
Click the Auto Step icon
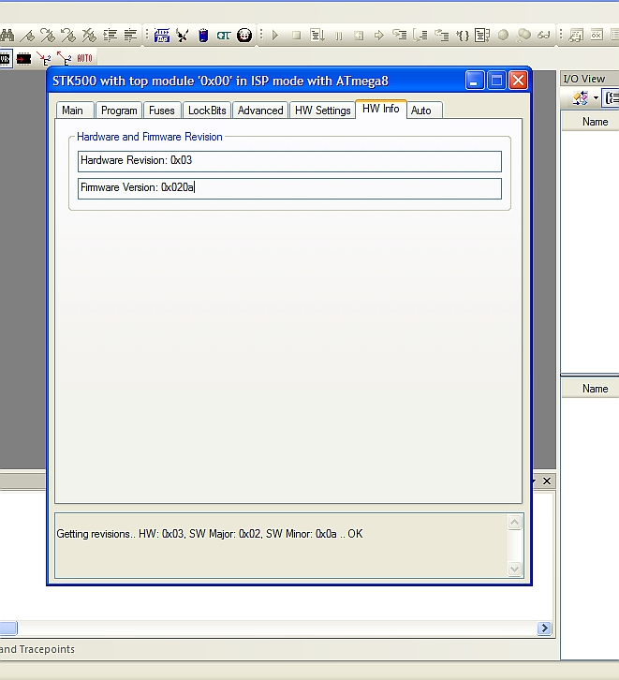[482, 36]
